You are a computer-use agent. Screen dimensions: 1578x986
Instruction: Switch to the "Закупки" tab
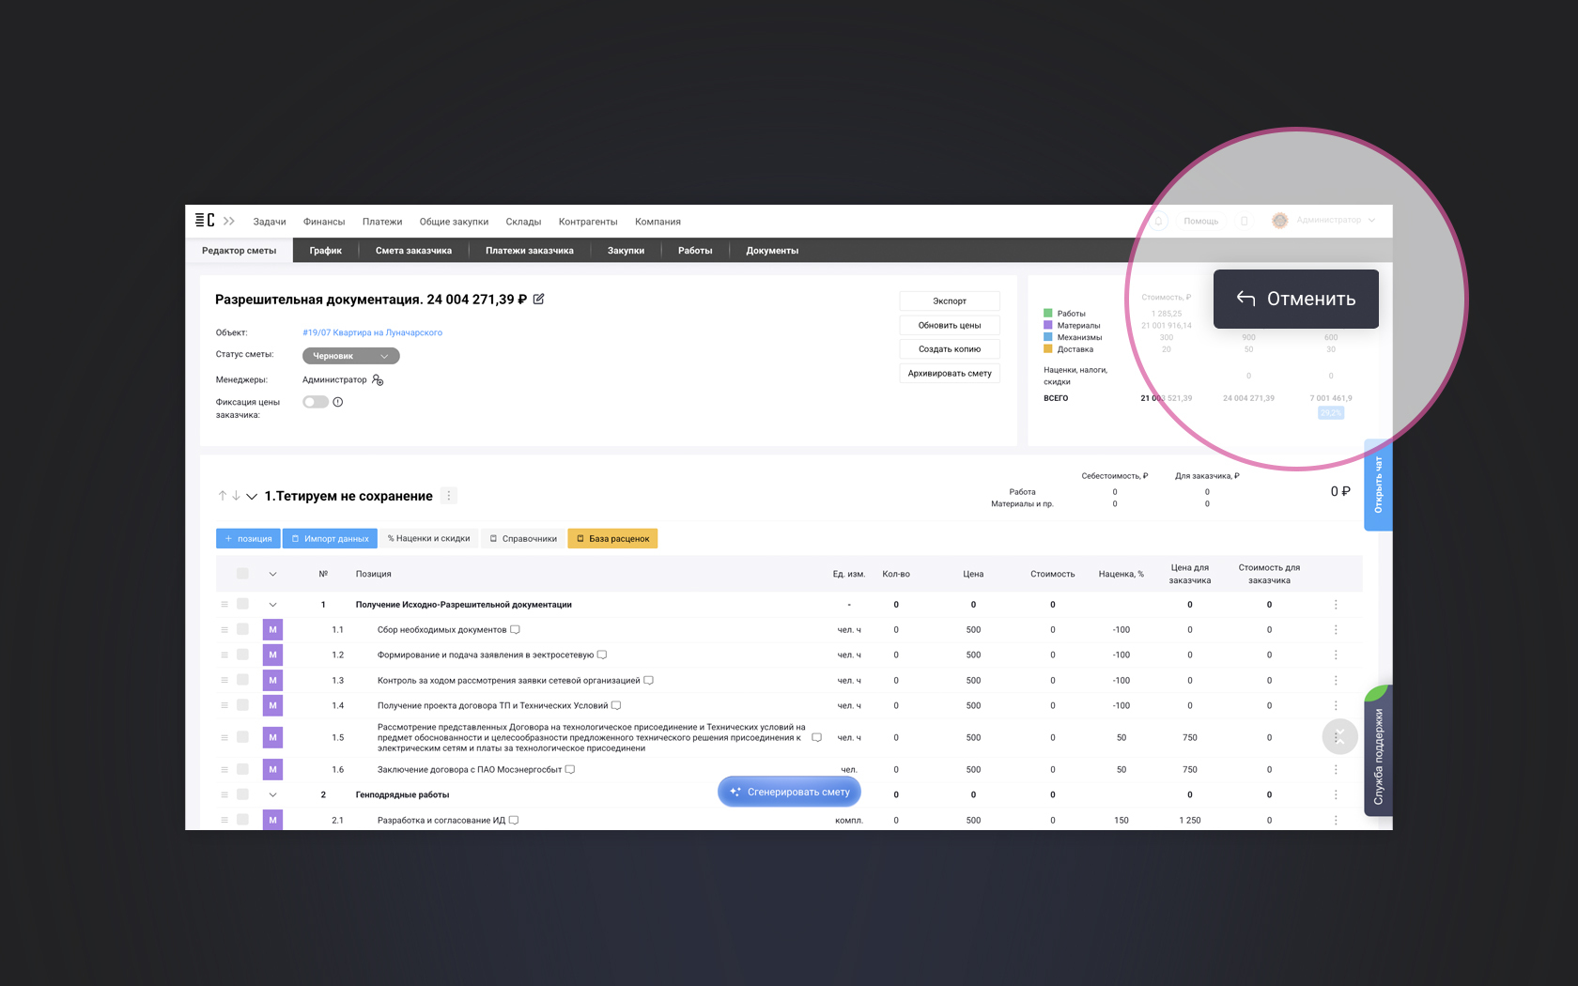(x=626, y=251)
